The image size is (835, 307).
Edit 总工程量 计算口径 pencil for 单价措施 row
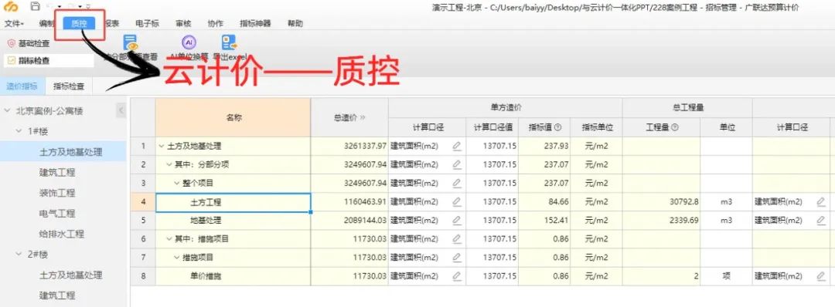(820, 276)
